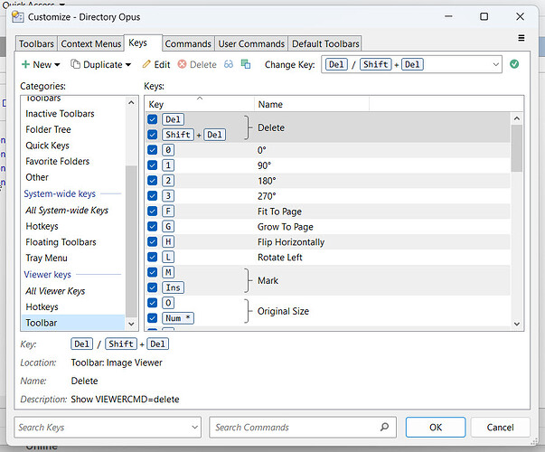Confirm with the OK button
The height and width of the screenshot is (452, 545).
pyautogui.click(x=436, y=427)
